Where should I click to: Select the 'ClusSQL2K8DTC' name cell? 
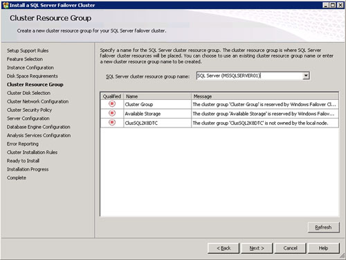[157, 123]
